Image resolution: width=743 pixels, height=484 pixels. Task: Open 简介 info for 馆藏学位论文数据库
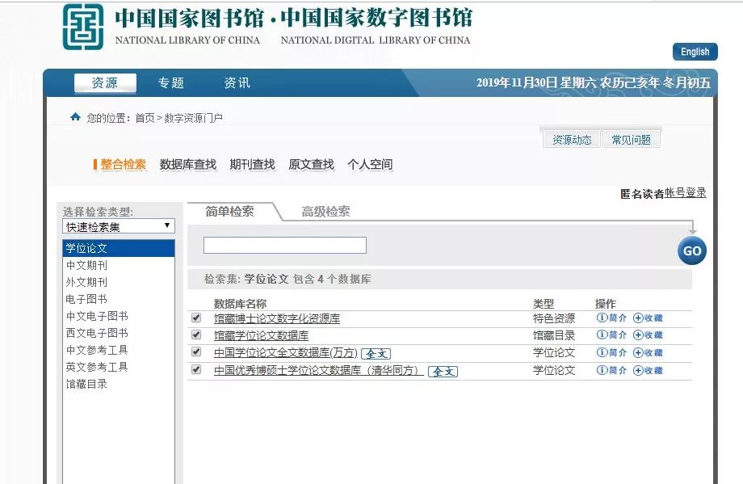click(611, 335)
